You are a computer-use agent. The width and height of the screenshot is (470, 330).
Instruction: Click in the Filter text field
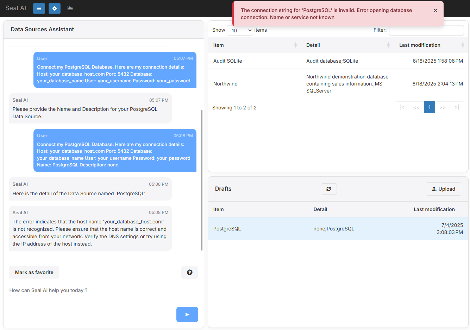(426, 30)
